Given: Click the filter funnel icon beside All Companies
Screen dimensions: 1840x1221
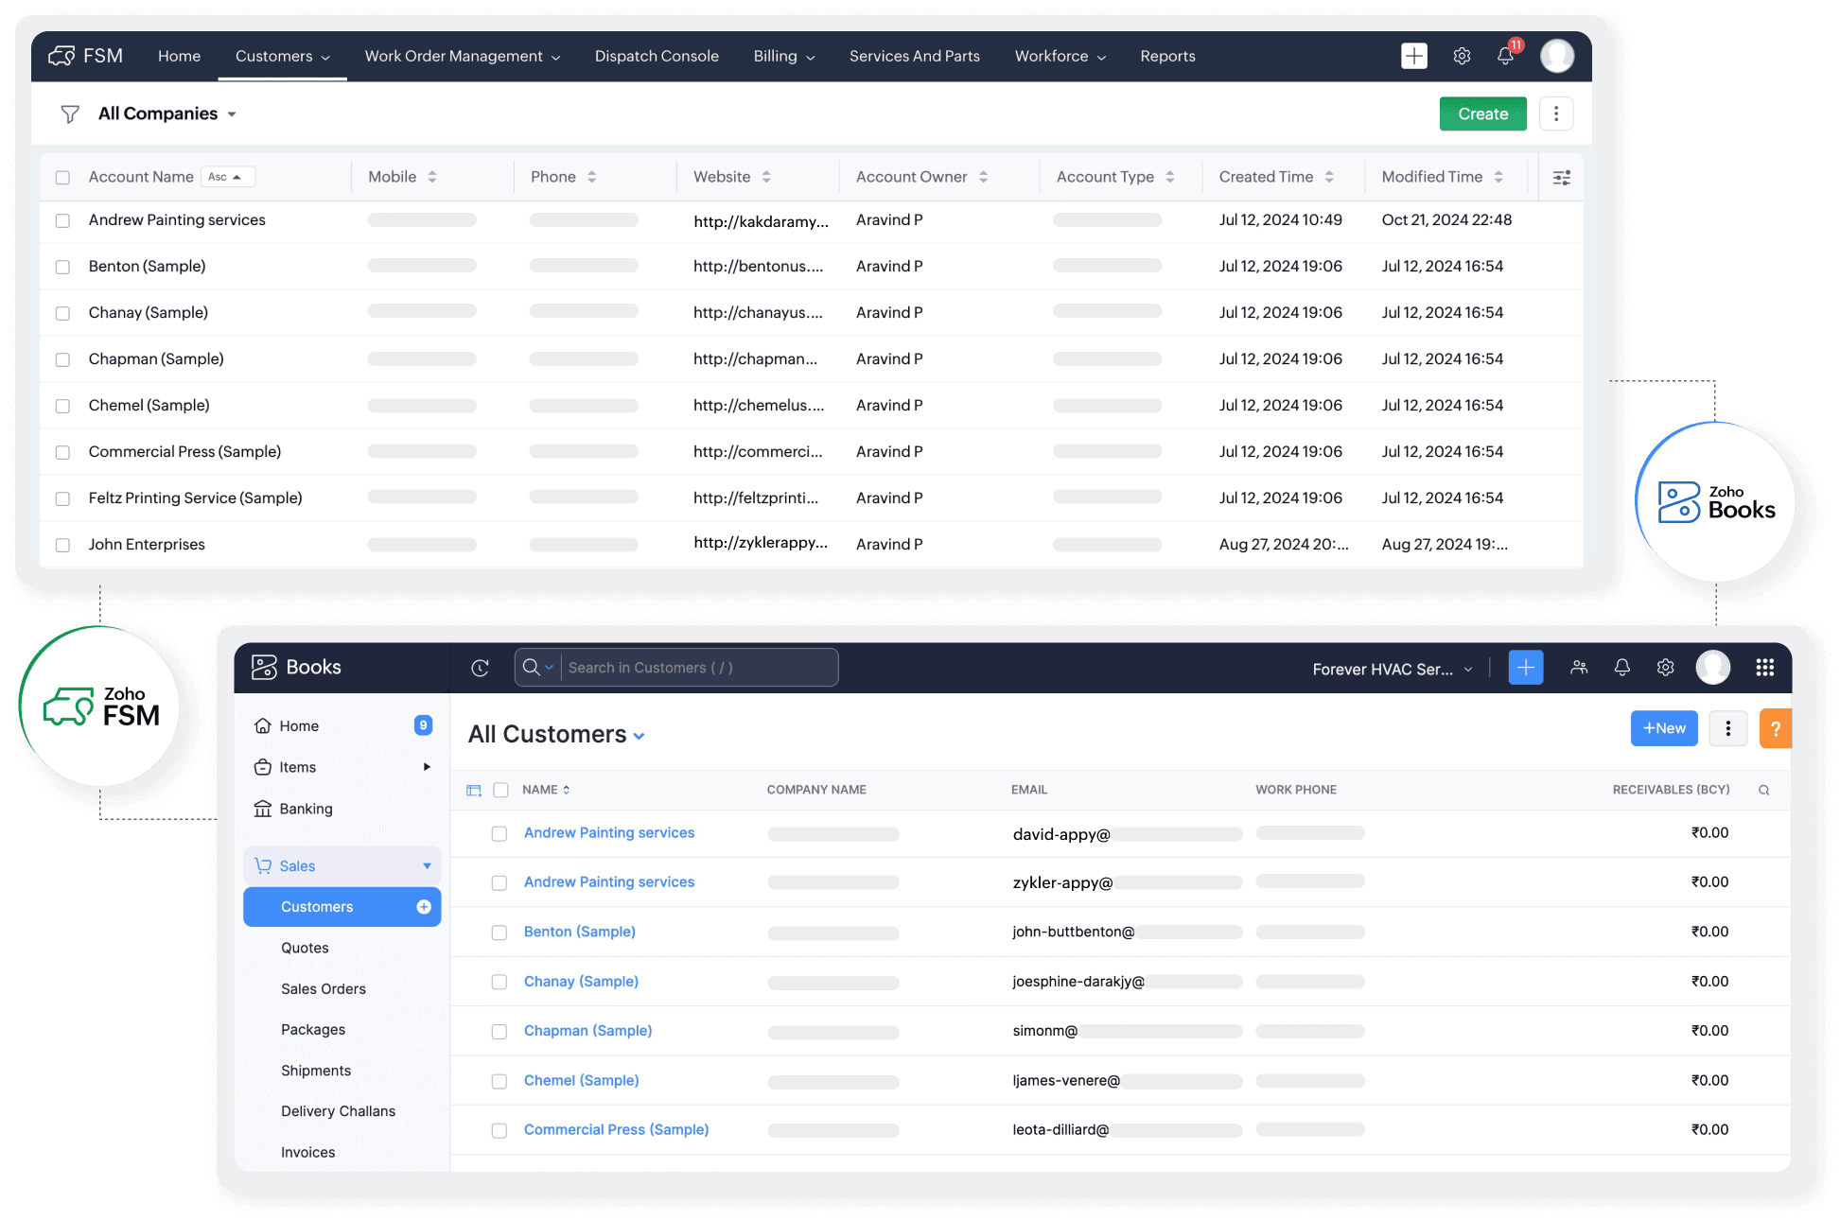Looking at the screenshot, I should point(70,114).
